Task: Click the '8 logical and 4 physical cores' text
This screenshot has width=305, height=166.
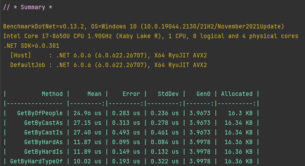Action: pyautogui.click(x=246, y=36)
